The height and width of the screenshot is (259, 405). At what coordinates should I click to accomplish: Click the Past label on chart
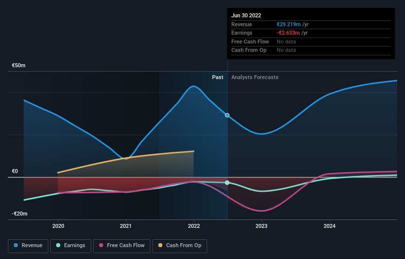(x=218, y=77)
